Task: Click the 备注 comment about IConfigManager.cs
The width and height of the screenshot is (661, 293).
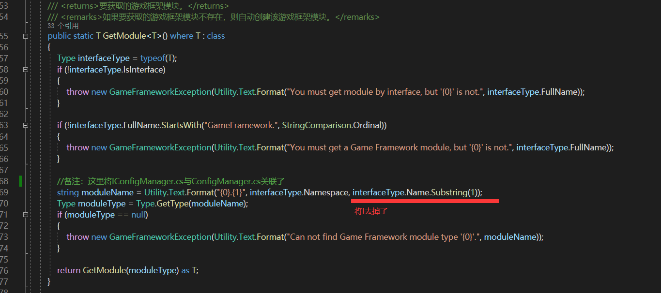Action: pos(171,181)
